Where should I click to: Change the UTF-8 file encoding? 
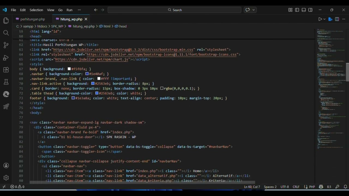point(284,187)
